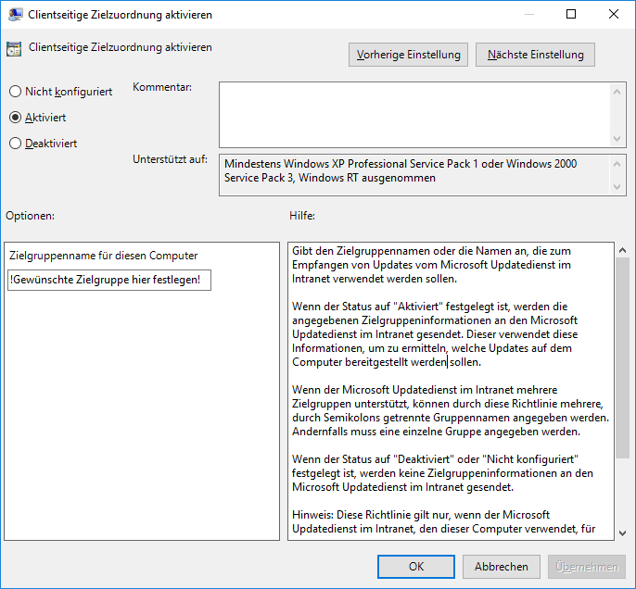Click the down arrow of the Kommentar scrollbar
The image size is (636, 589).
tap(619, 138)
